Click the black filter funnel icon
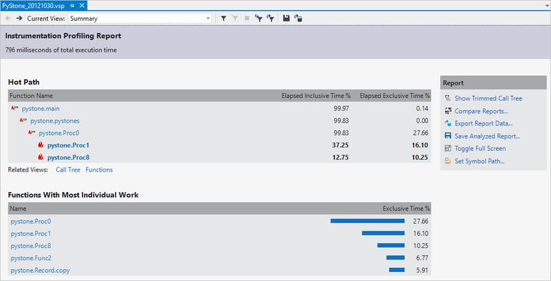This screenshot has width=551, height=281. [223, 19]
